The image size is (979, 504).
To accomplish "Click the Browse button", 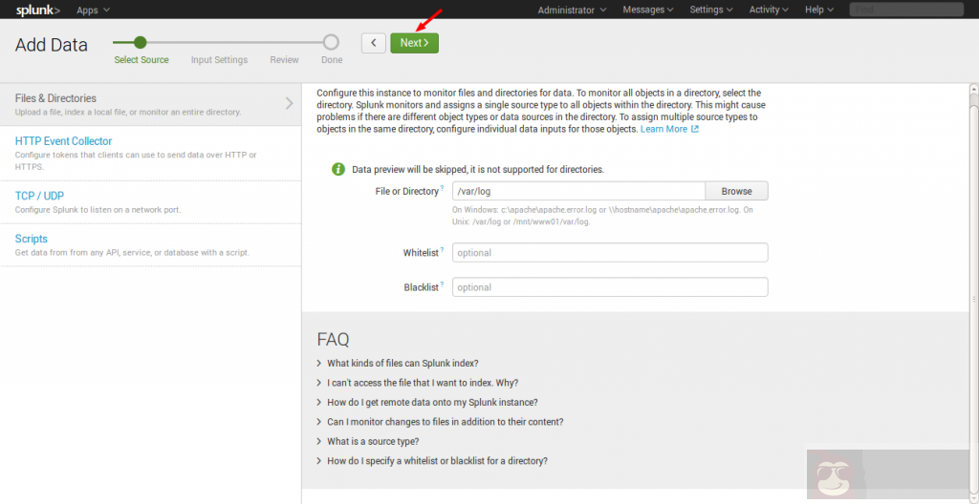I will [x=737, y=191].
